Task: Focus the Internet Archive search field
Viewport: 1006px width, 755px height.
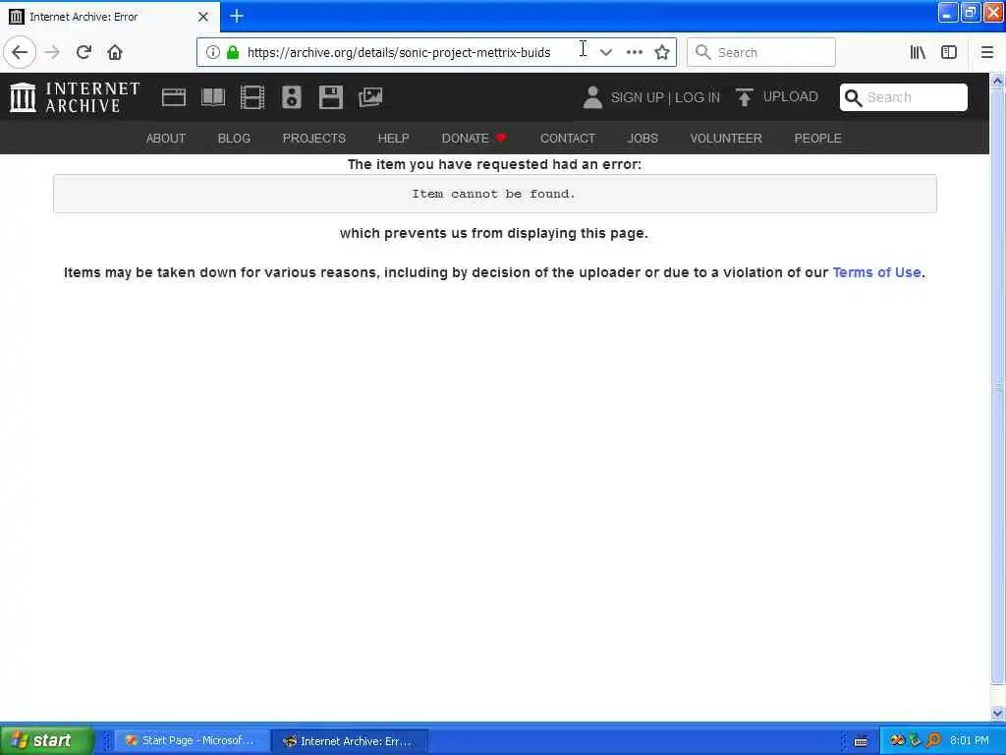Action: click(904, 97)
